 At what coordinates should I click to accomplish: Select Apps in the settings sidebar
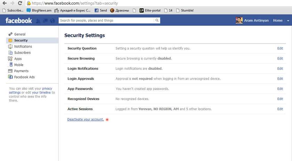18,59
